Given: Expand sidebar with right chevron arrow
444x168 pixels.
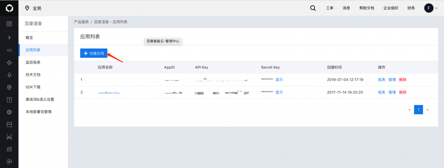Looking at the screenshot, I should pyautogui.click(x=10, y=37).
